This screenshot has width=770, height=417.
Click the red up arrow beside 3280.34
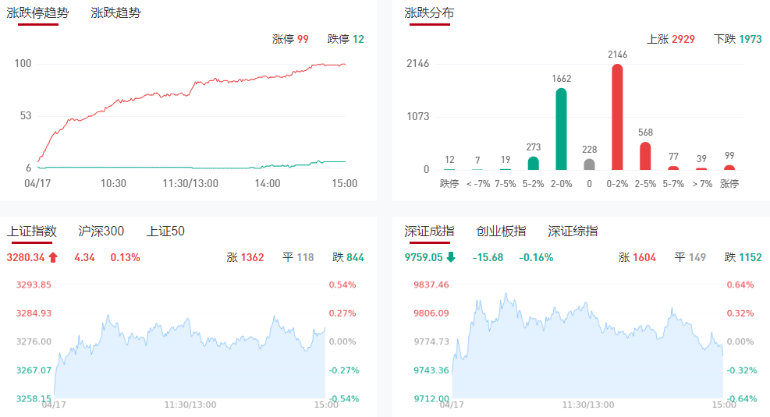tap(53, 257)
